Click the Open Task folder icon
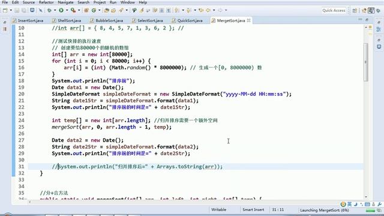Screen dimensions: 384x216 [x=113, y=10]
